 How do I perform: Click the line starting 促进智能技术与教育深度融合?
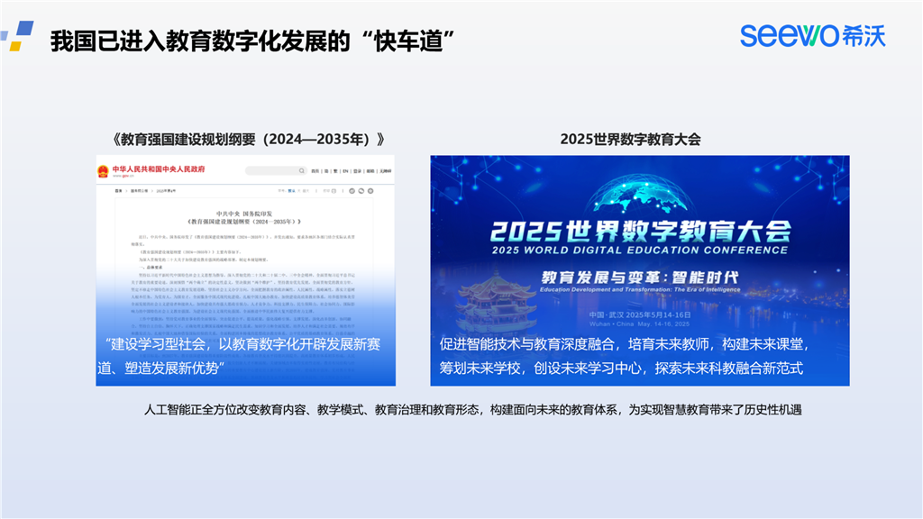[626, 344]
